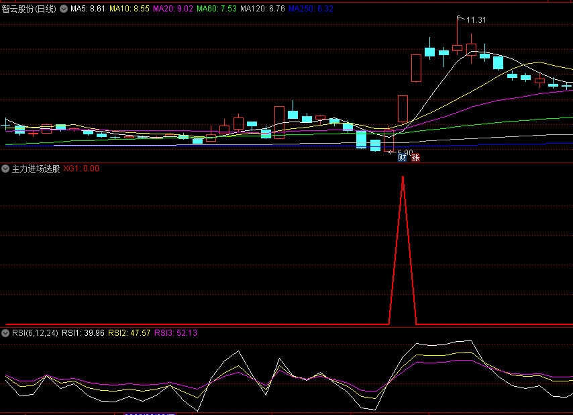
Task: Click the XG1: 0.00 value
Action: point(81,169)
